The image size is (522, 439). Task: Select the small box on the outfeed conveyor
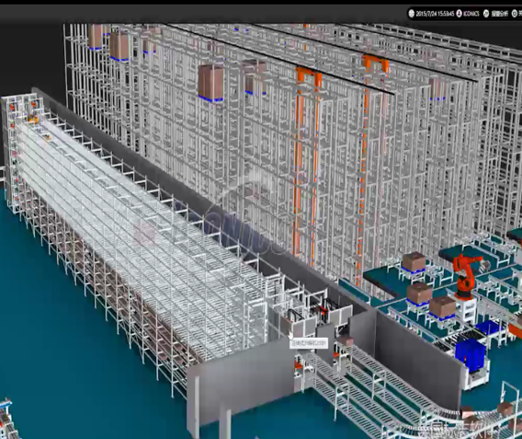coord(346,341)
